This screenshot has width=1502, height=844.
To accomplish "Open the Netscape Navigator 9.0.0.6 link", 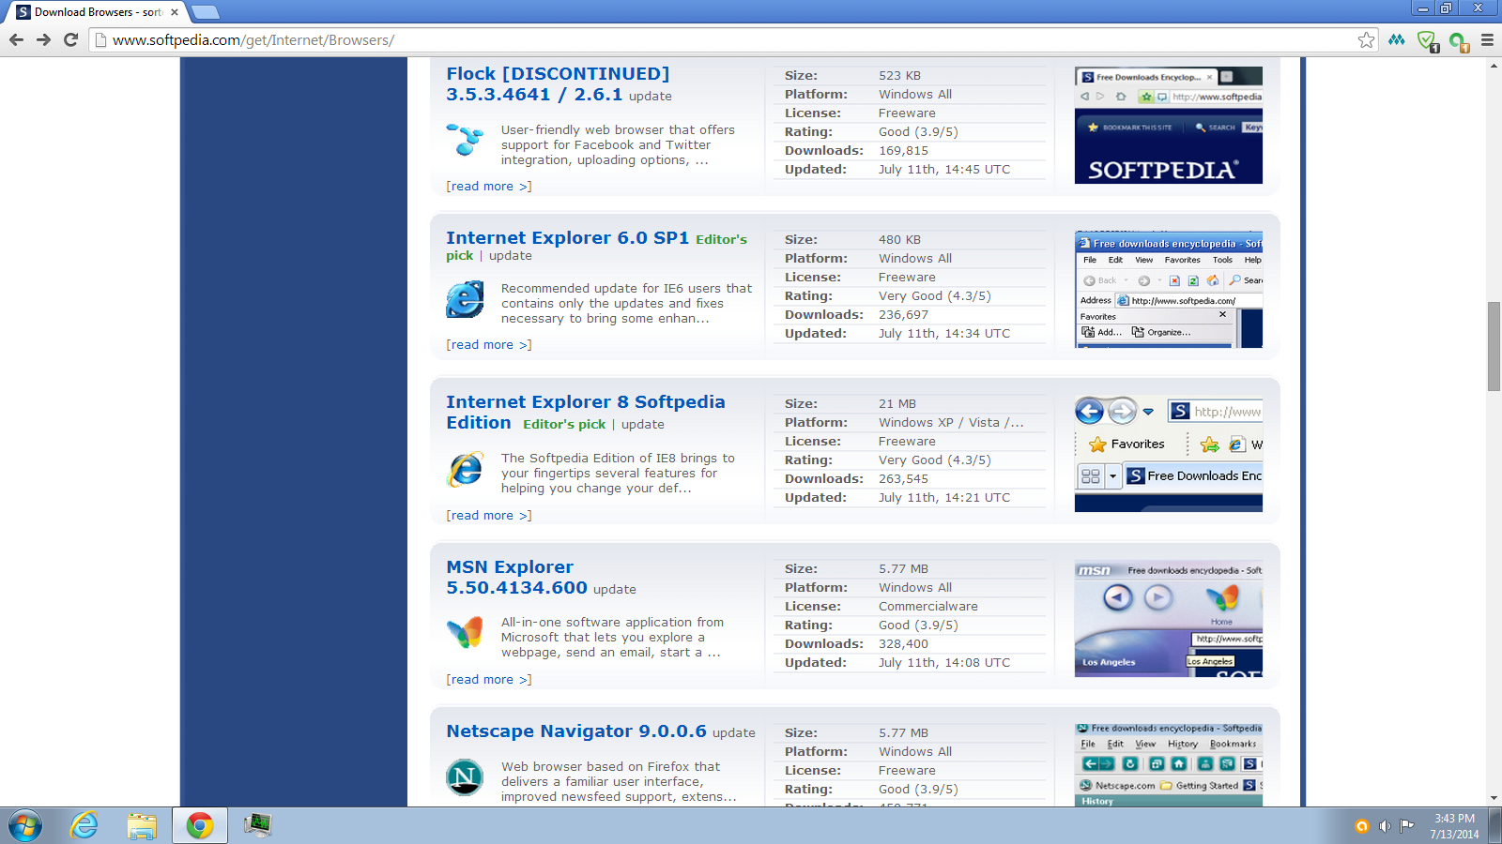I will click(x=575, y=731).
